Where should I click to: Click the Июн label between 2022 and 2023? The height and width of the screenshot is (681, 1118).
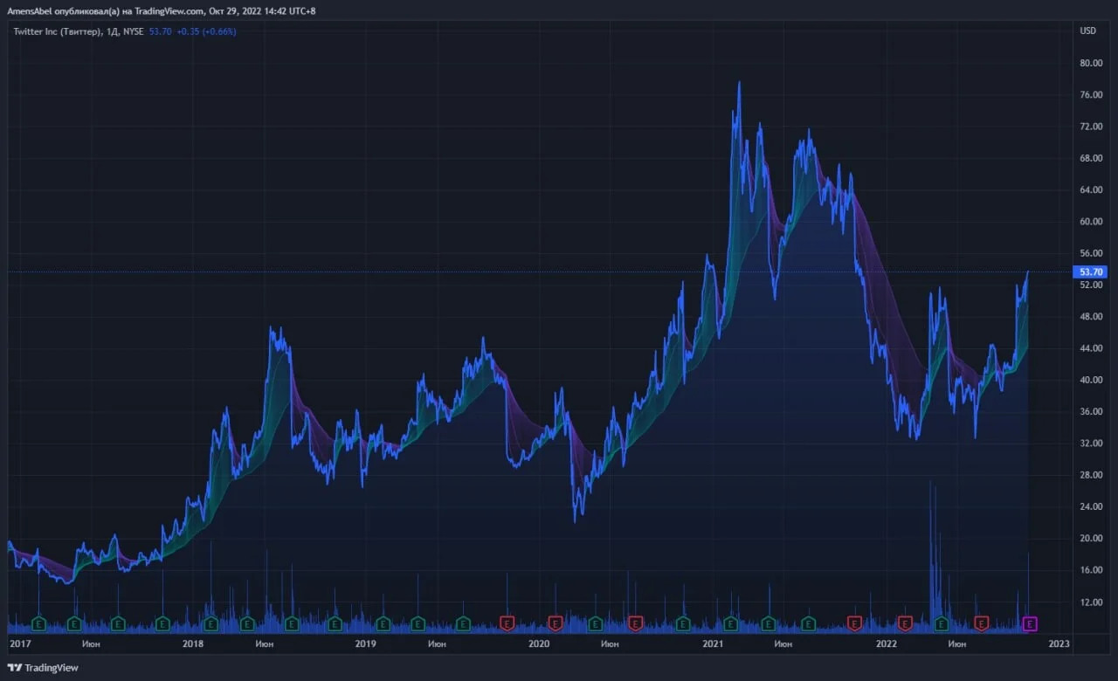pos(957,644)
